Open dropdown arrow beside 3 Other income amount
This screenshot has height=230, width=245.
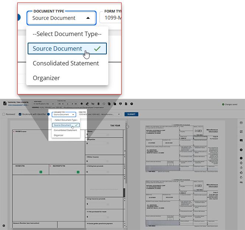point(108,161)
